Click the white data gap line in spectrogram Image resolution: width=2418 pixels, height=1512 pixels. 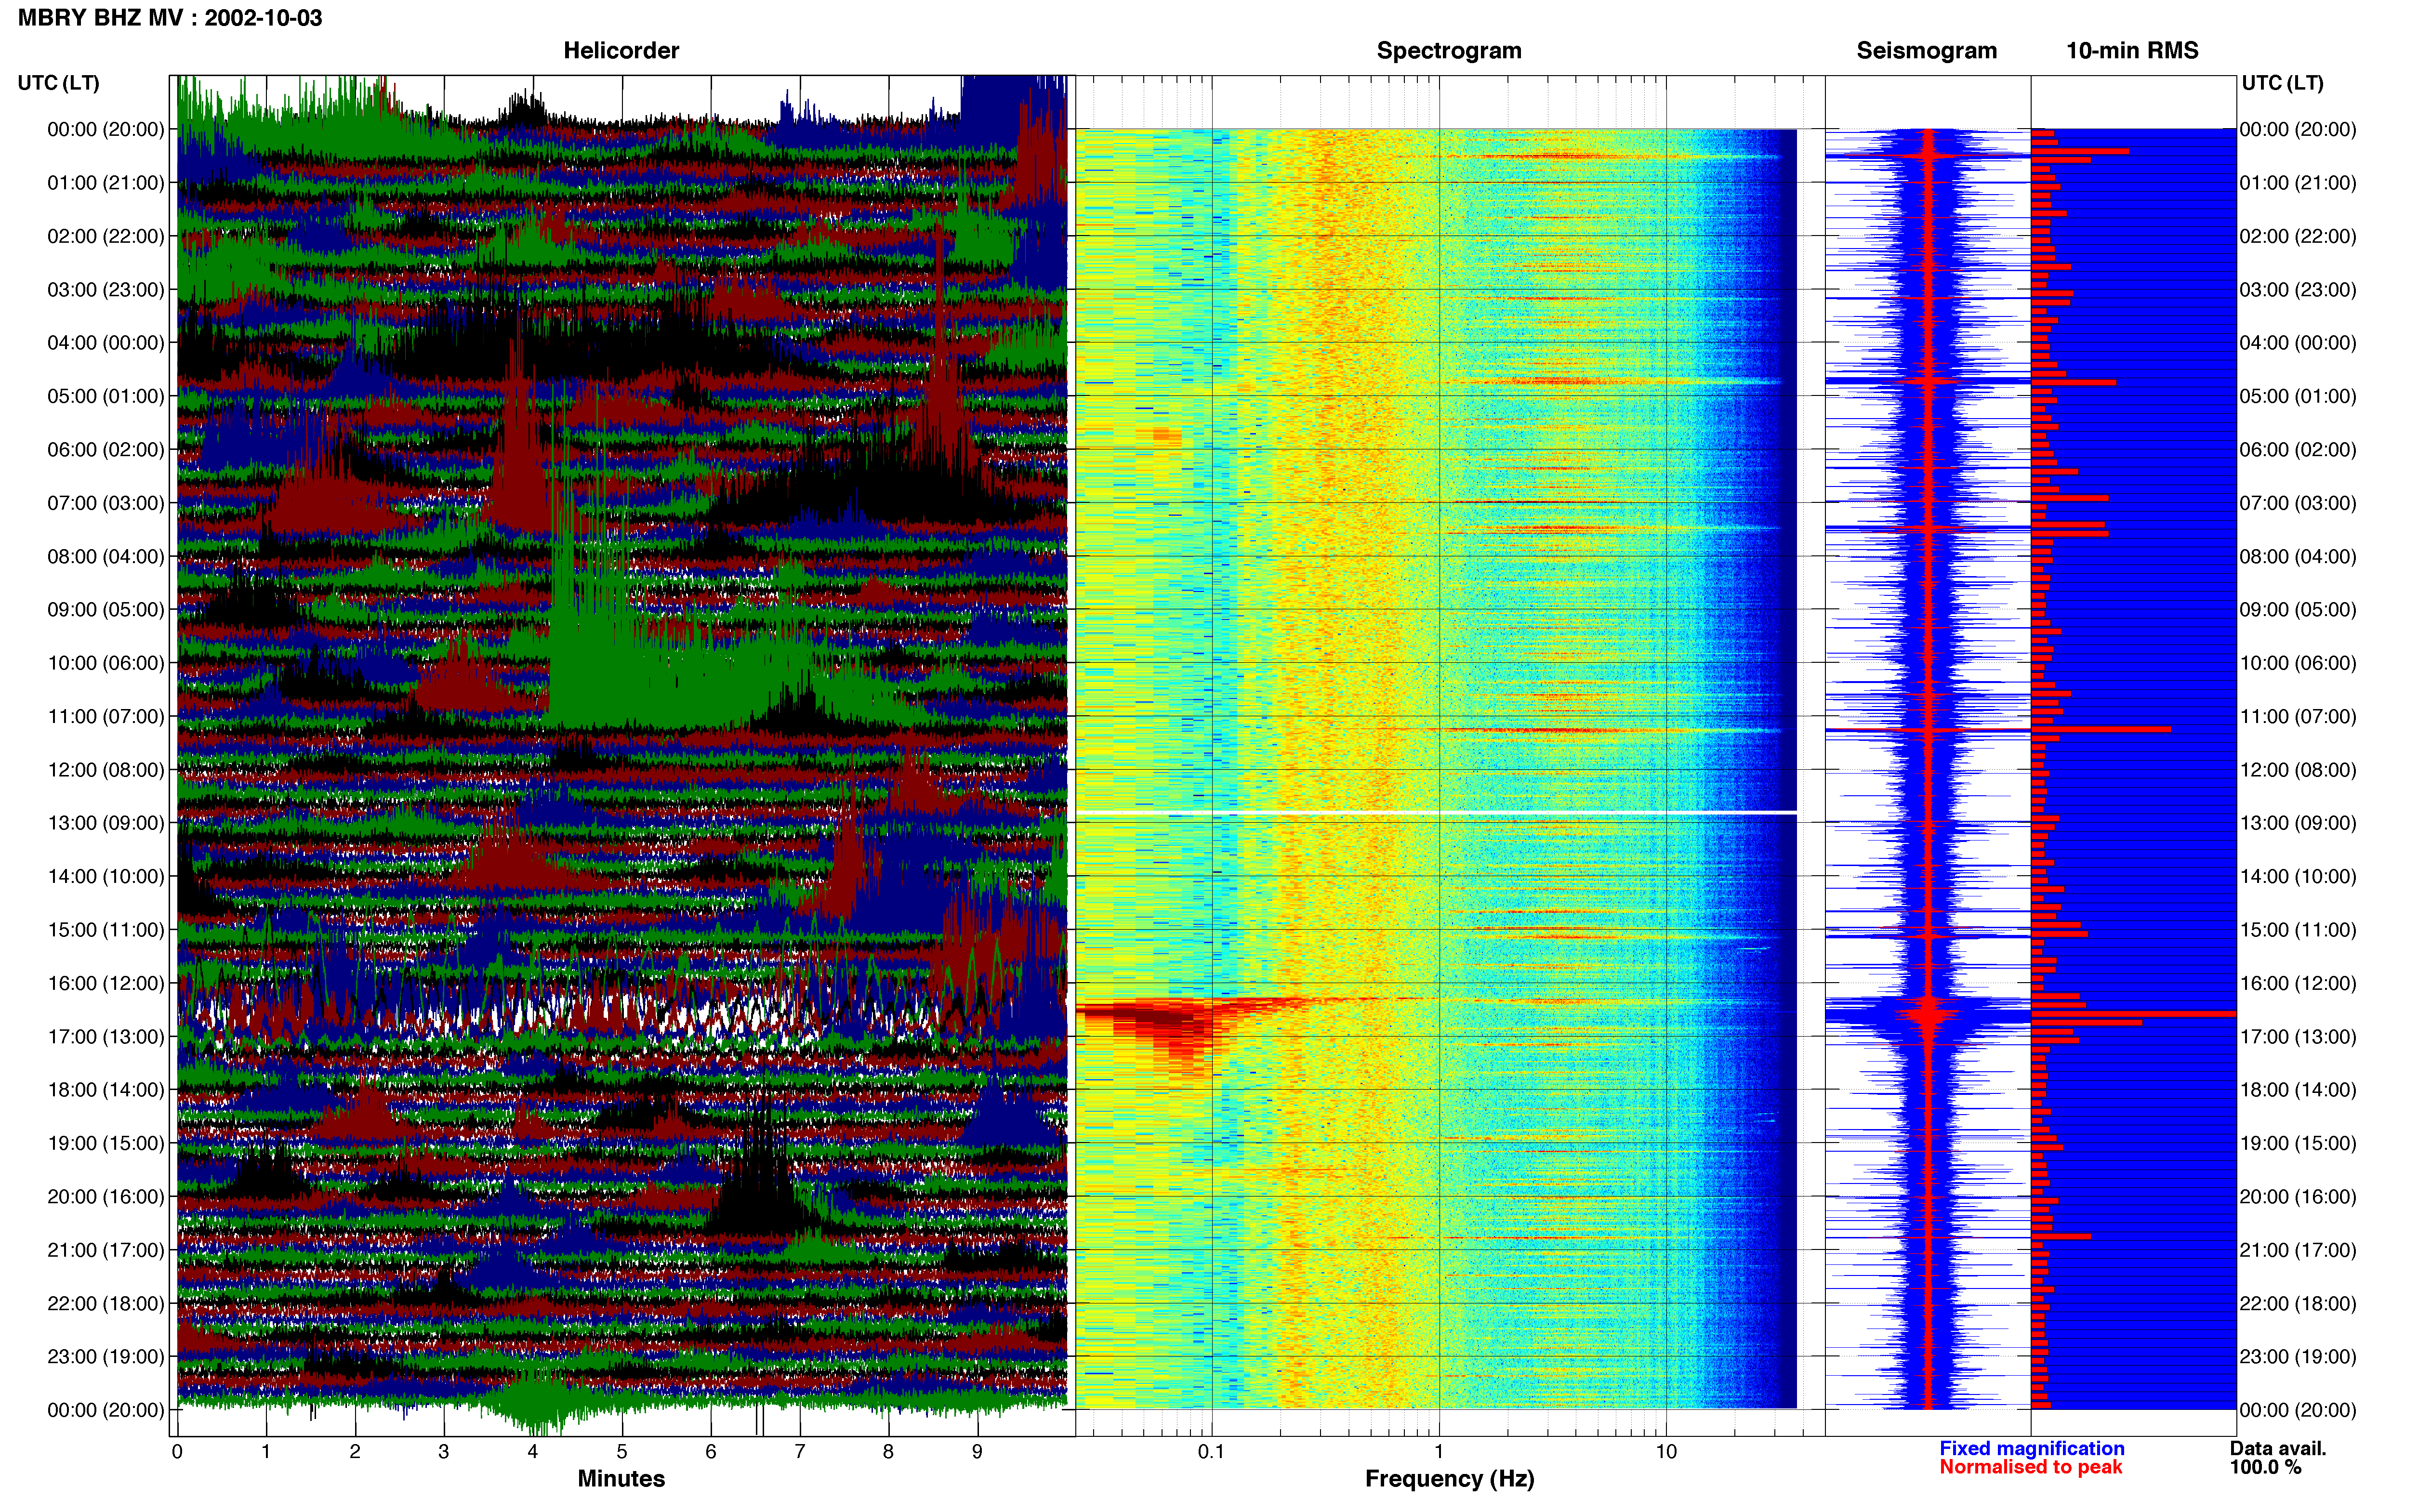point(1436,813)
